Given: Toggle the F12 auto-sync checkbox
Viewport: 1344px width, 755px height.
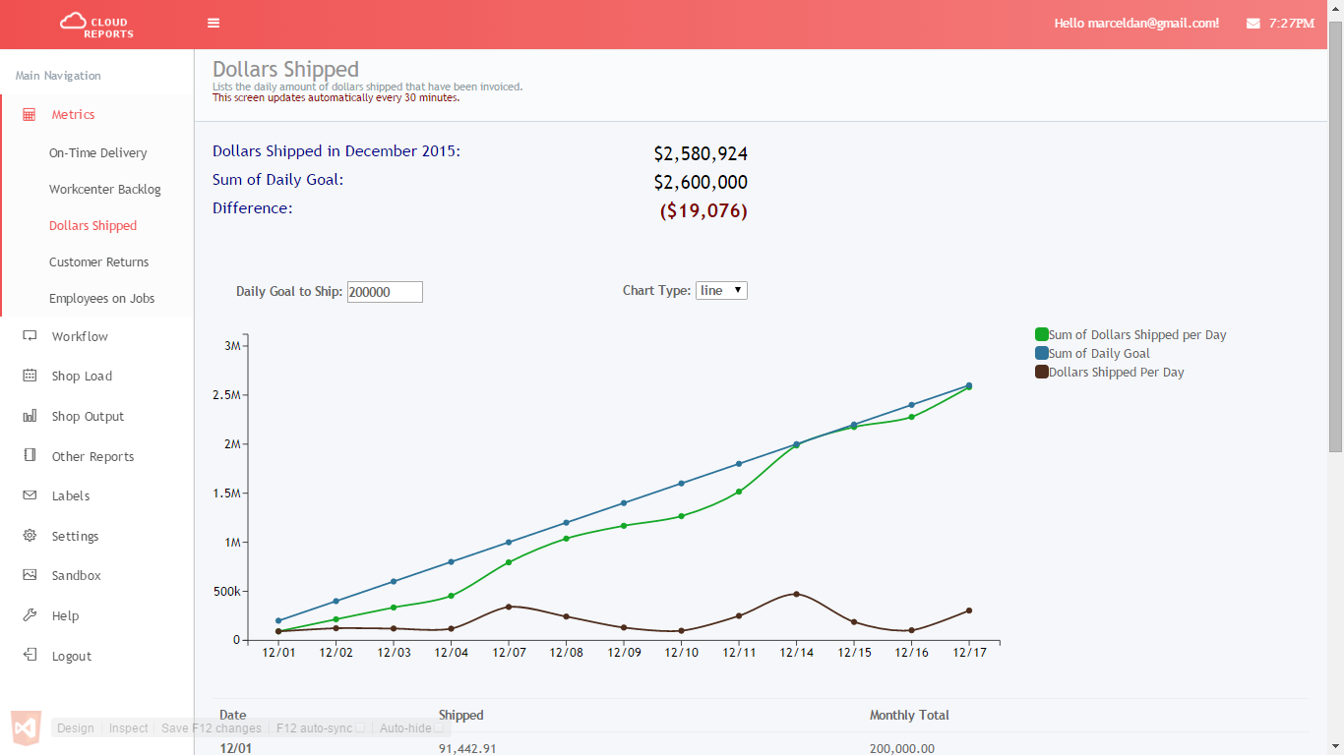Looking at the screenshot, I should tap(360, 728).
